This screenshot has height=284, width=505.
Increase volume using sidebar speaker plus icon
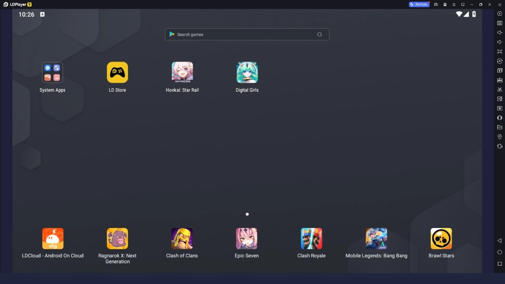(500, 33)
